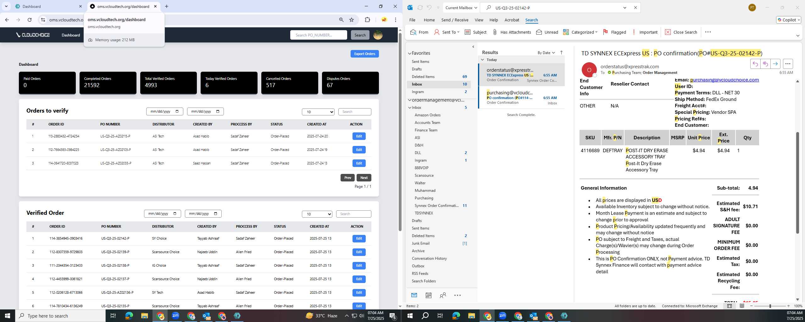Clear the Outlook search box

[x=635, y=8]
